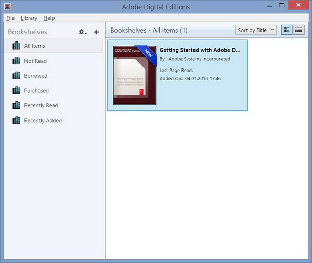312x263 pixels.
Task: Click Not Read bookshelf icon
Action: [x=16, y=61]
